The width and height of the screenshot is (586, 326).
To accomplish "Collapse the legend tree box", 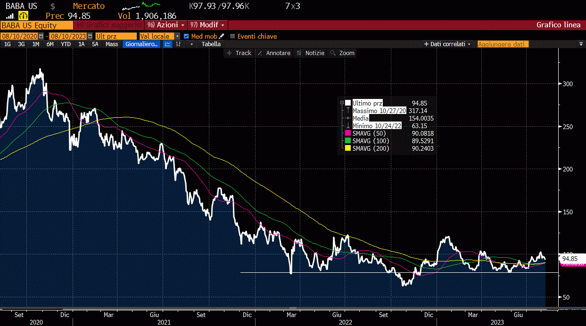I will point(342,103).
